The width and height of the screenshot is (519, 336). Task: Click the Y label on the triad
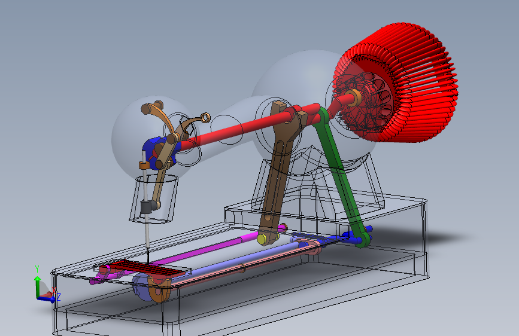coord(37,269)
